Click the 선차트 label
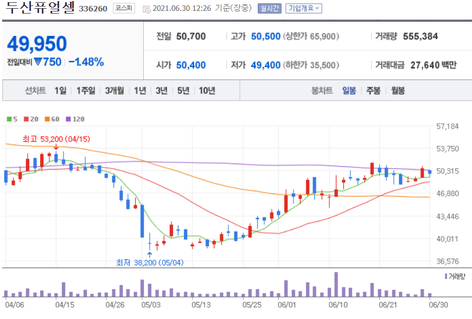 click(35, 90)
